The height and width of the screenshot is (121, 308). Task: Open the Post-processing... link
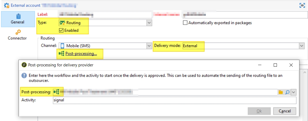81,54
